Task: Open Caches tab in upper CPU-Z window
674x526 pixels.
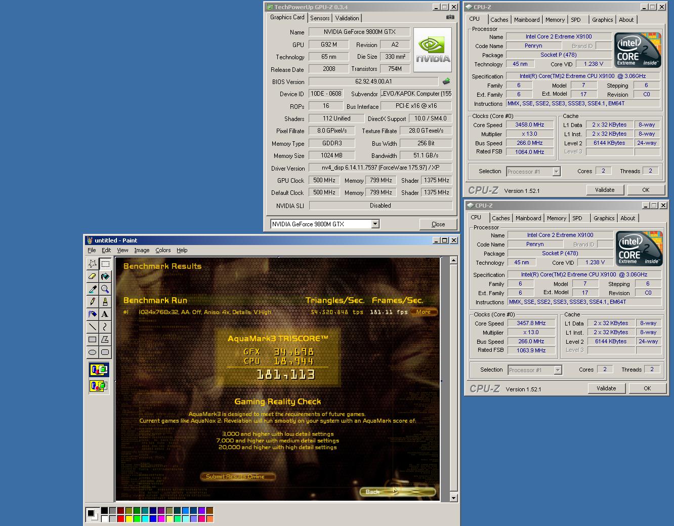Action: click(499, 20)
